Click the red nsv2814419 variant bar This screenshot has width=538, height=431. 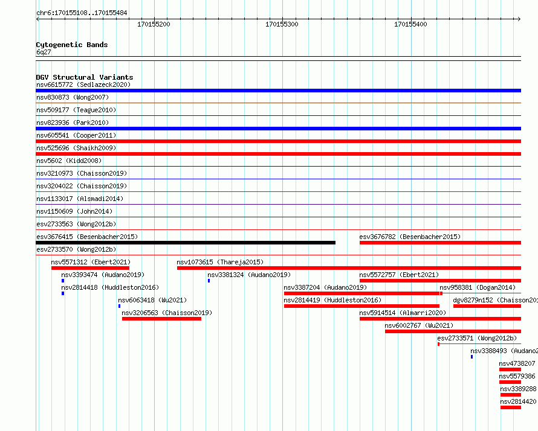click(x=361, y=306)
